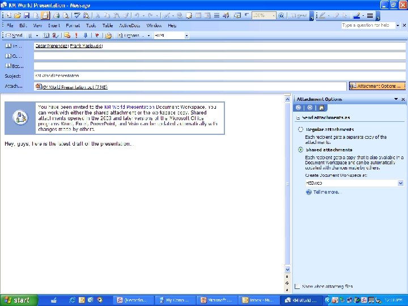Select the Shared attachments radio option

pos(300,150)
